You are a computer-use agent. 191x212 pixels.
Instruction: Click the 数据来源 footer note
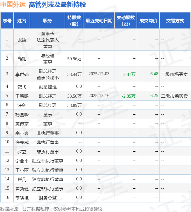[x=51, y=209]
